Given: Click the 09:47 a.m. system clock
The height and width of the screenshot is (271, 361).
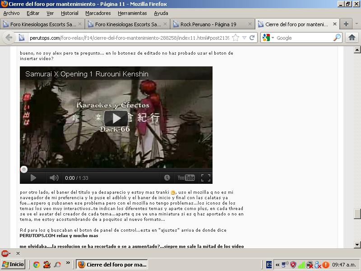Looking at the screenshot, I should tap(345, 265).
